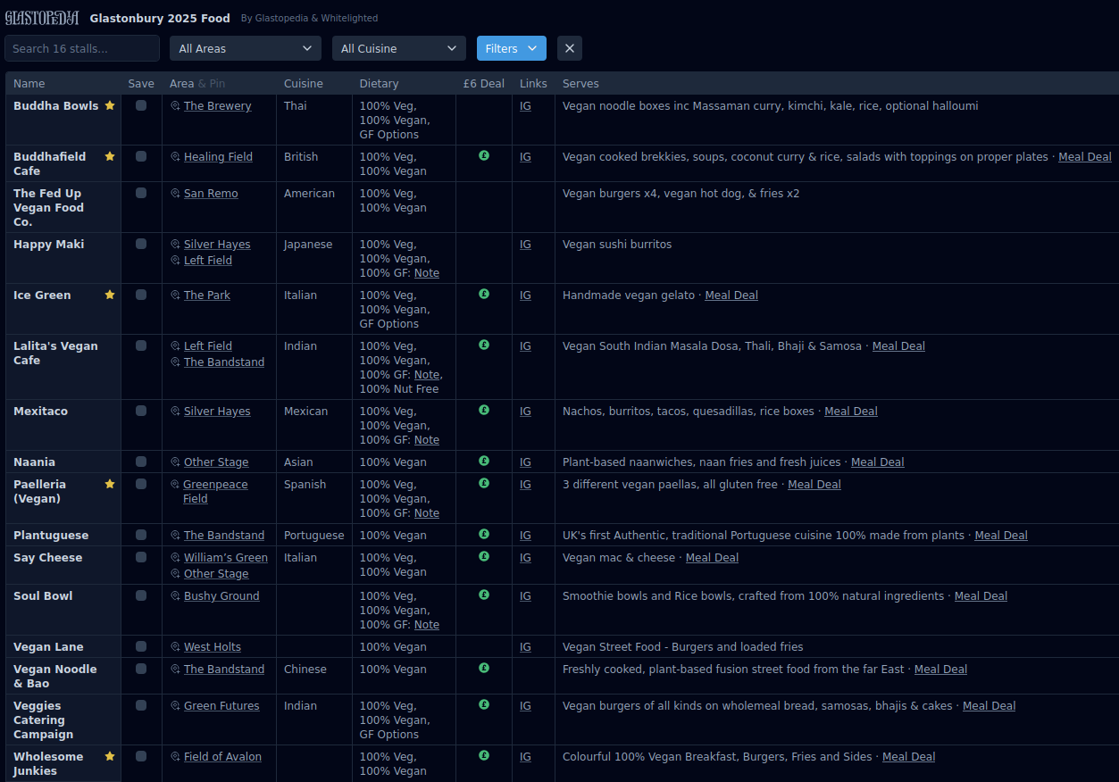Click the £6 deal badge in Mexitaco row
Image resolution: width=1119 pixels, height=782 pixels.
484,410
